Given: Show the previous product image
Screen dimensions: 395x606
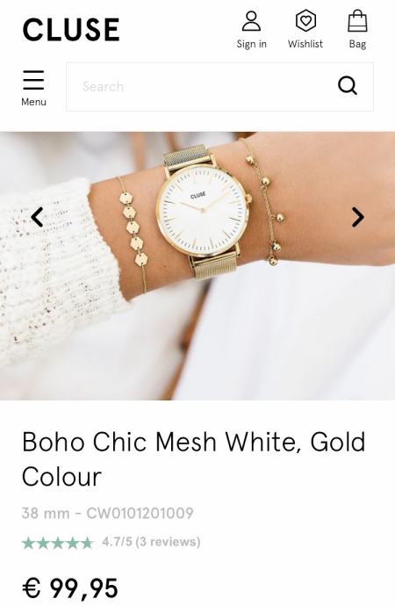Looking at the screenshot, I should (x=37, y=217).
